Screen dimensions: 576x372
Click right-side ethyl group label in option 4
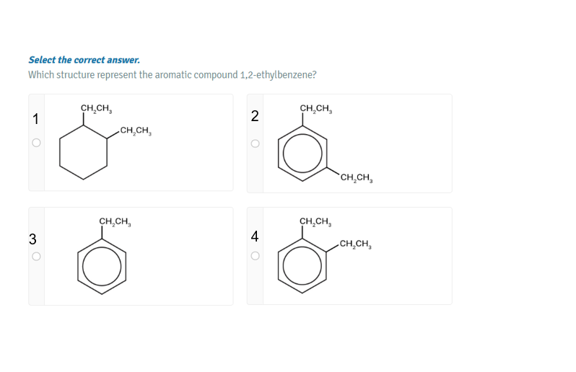pyautogui.click(x=355, y=244)
